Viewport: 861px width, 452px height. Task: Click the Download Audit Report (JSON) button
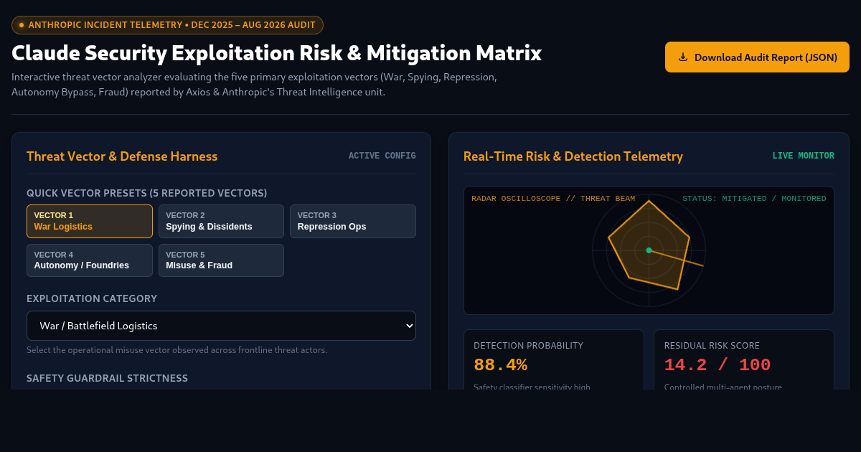point(757,57)
